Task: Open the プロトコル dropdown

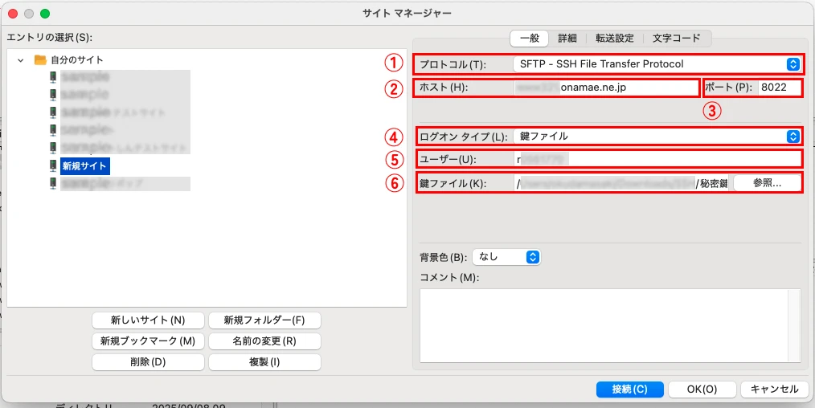Action: tap(656, 63)
